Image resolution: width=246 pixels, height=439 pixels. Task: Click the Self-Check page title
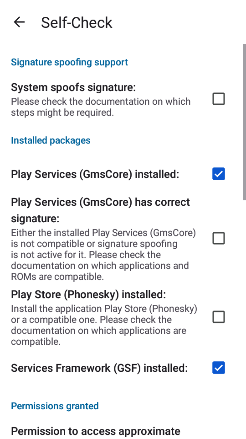point(77,23)
